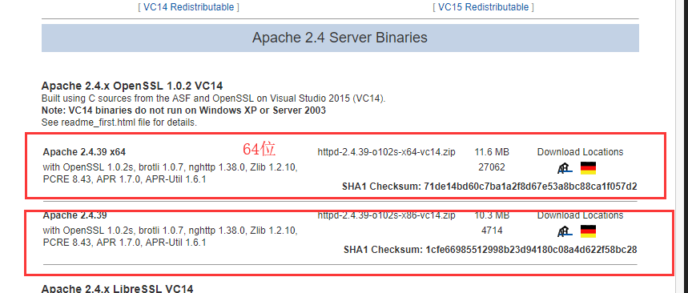Screen dimensions: 688x293
Task: Click httpd-2.4.39-o102s-x86-vc14.zip filename
Action: [x=387, y=215]
